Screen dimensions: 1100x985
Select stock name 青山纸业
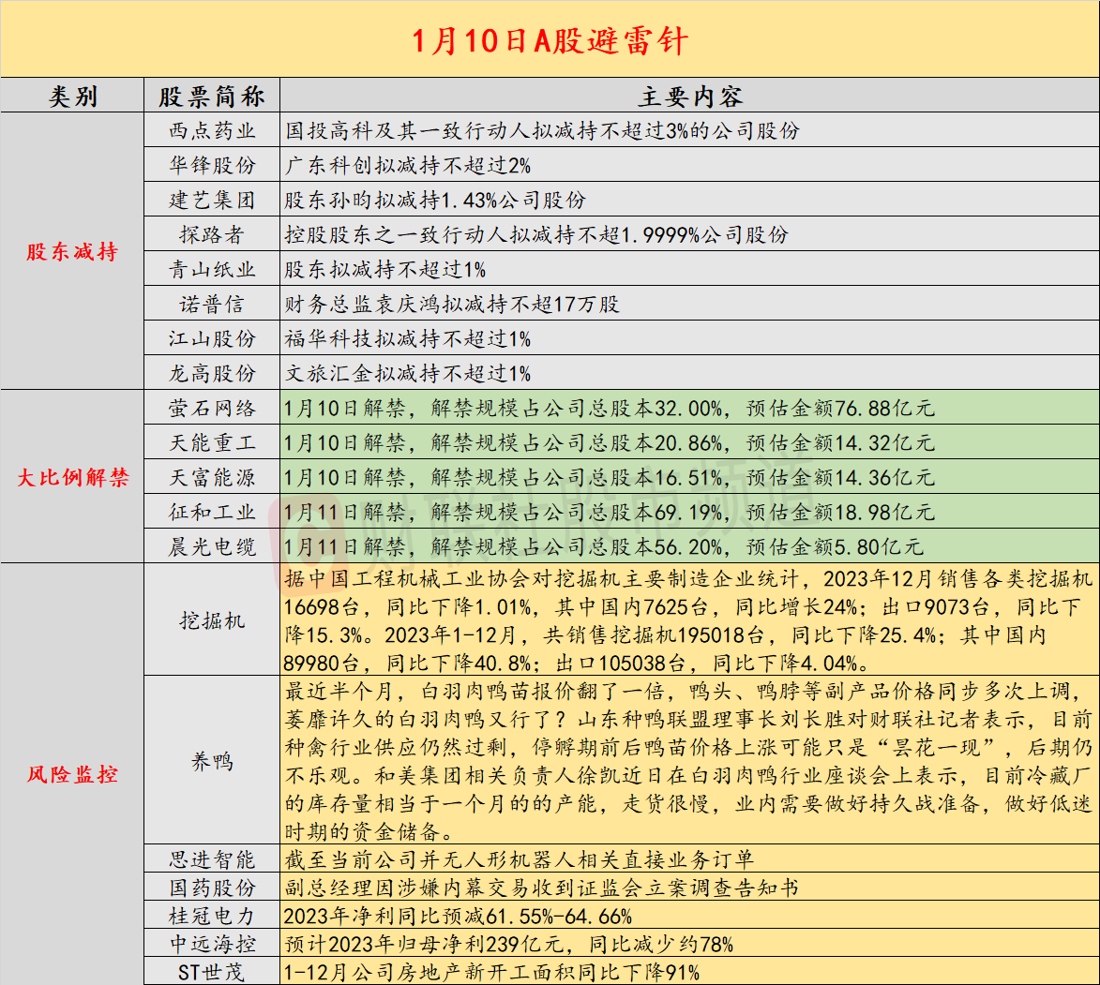212,269
